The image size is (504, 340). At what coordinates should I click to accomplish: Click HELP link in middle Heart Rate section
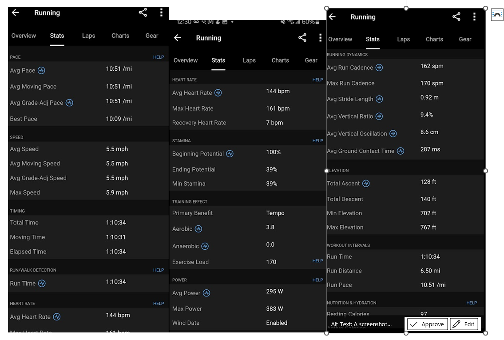pyautogui.click(x=317, y=80)
